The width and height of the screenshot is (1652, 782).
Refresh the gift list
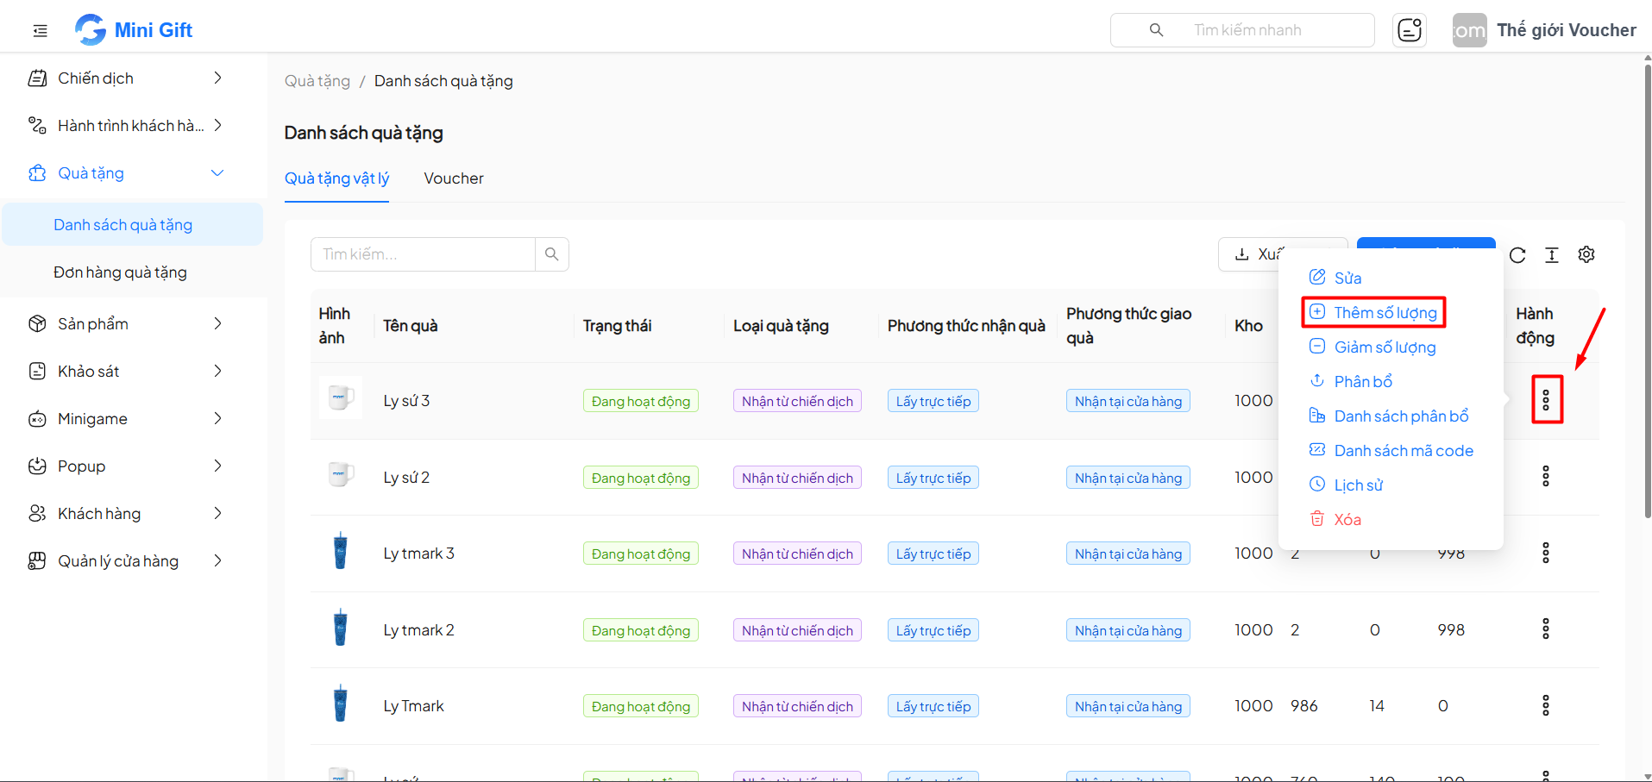1517,254
